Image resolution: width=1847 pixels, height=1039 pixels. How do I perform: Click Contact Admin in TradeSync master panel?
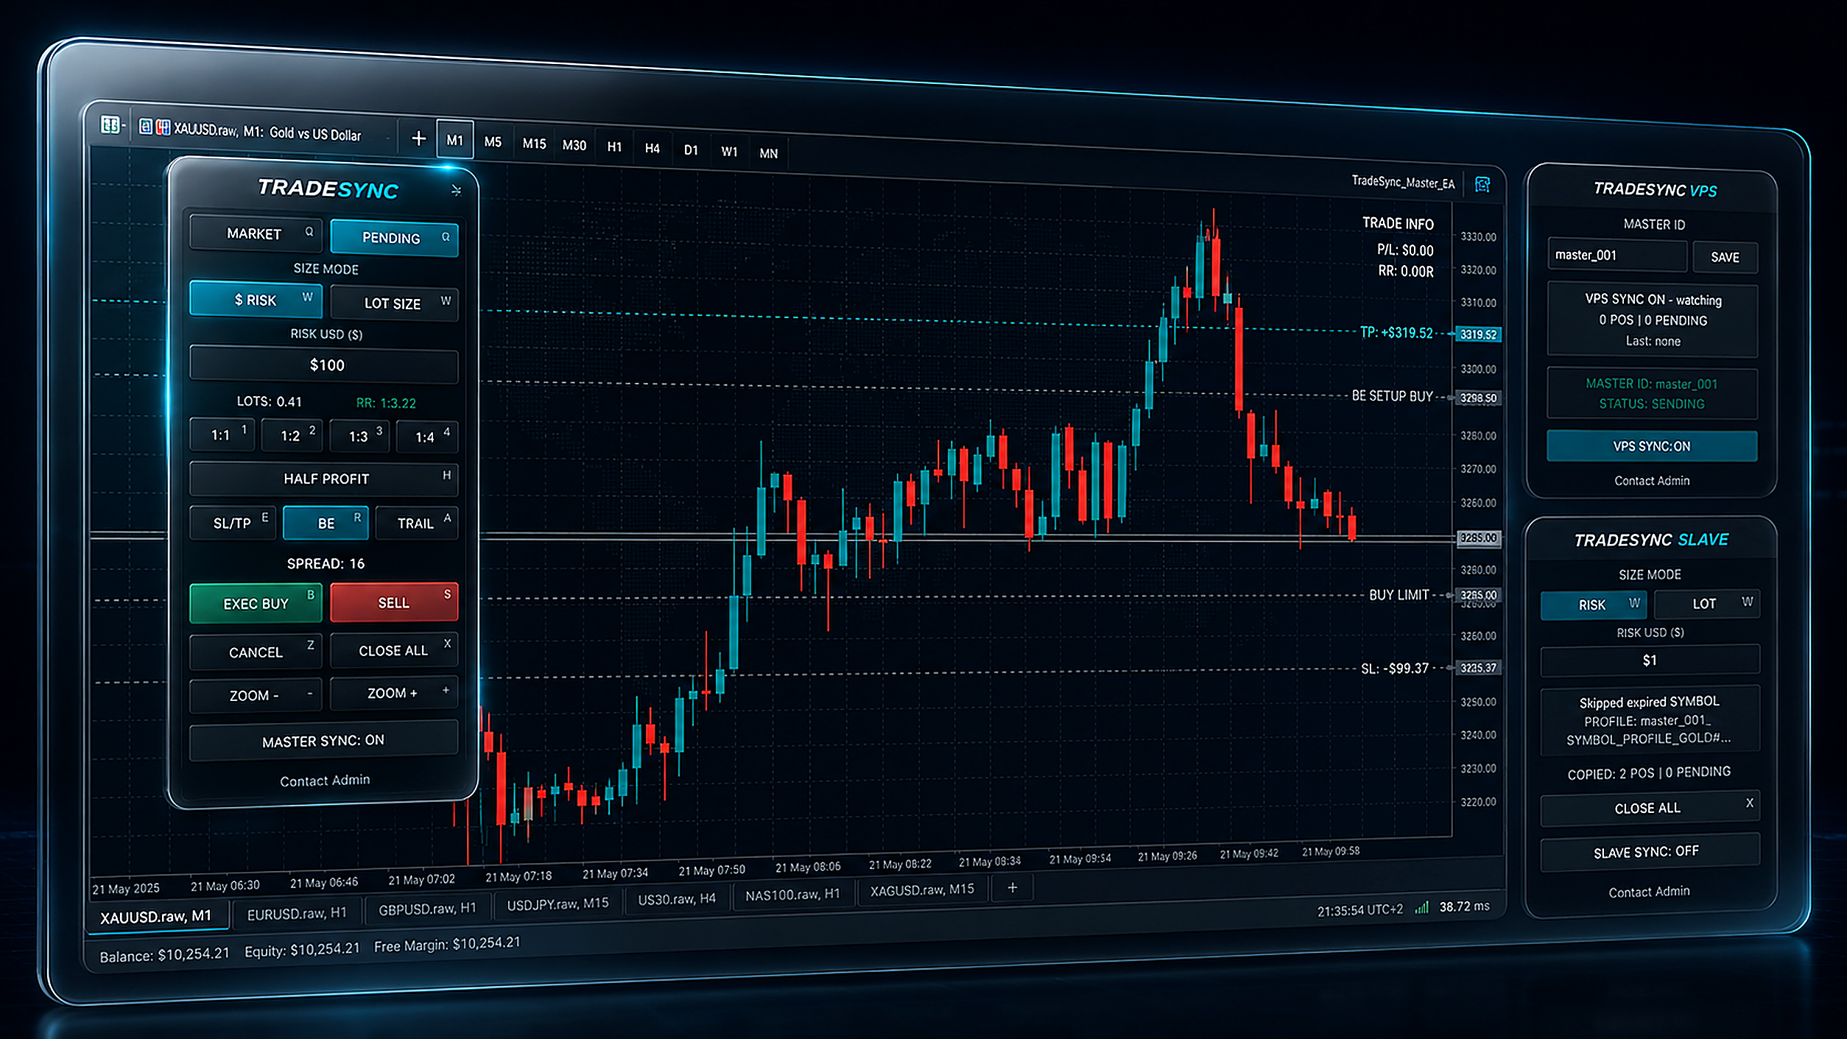[325, 781]
